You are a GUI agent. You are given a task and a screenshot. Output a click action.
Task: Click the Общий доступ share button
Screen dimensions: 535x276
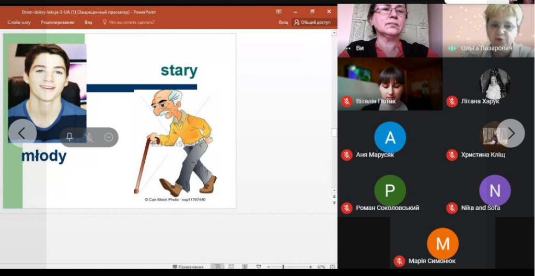tap(312, 22)
